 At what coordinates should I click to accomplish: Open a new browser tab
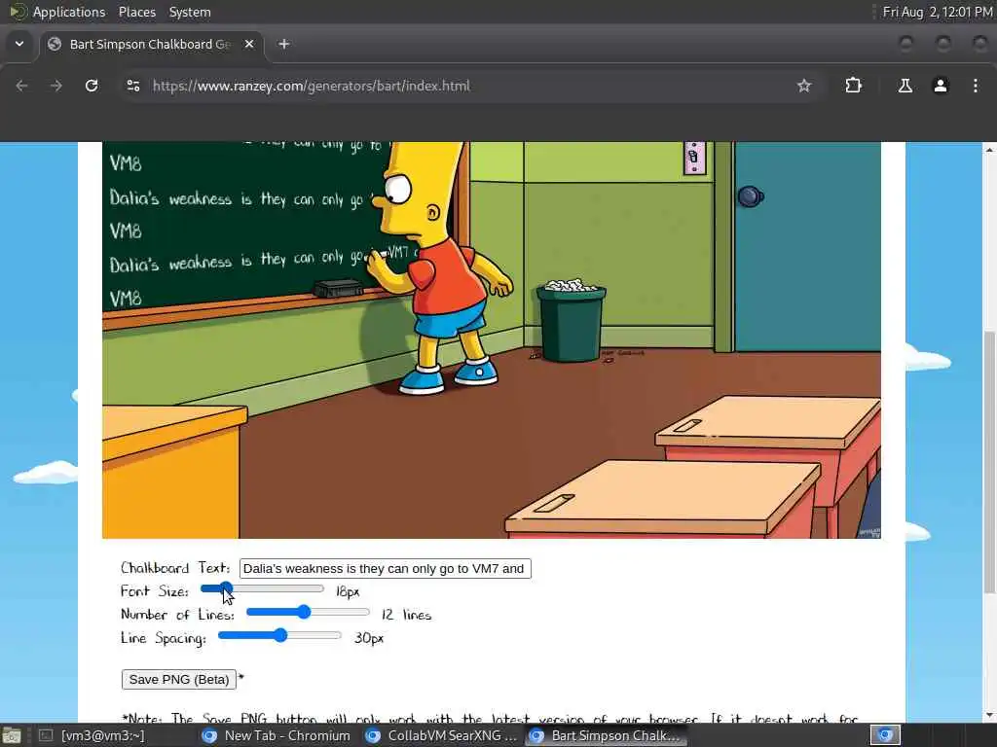coord(284,44)
